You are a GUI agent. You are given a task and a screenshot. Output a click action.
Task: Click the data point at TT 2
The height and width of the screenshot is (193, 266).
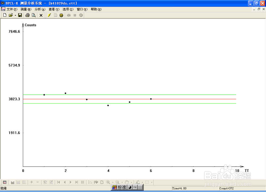(65, 93)
